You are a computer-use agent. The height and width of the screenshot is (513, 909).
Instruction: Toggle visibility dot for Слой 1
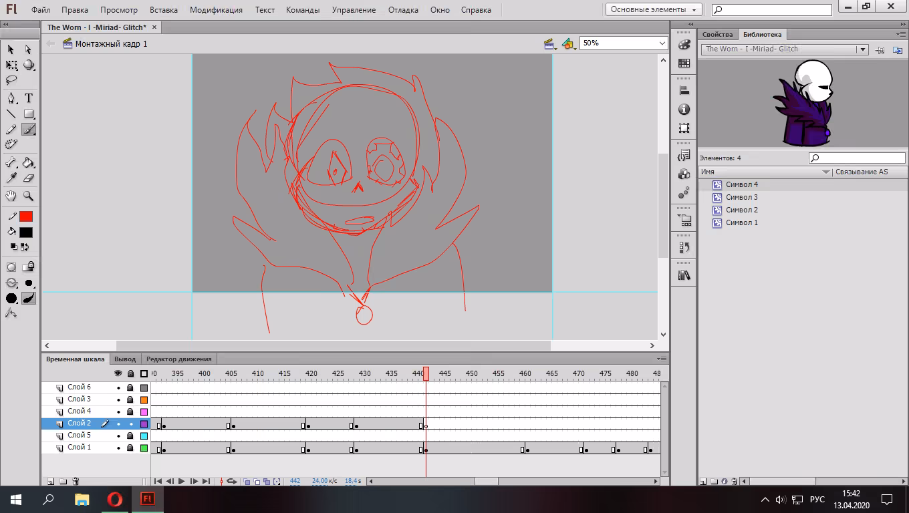[119, 448]
